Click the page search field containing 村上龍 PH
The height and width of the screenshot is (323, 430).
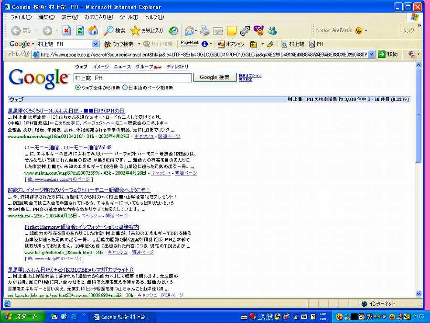coord(132,78)
